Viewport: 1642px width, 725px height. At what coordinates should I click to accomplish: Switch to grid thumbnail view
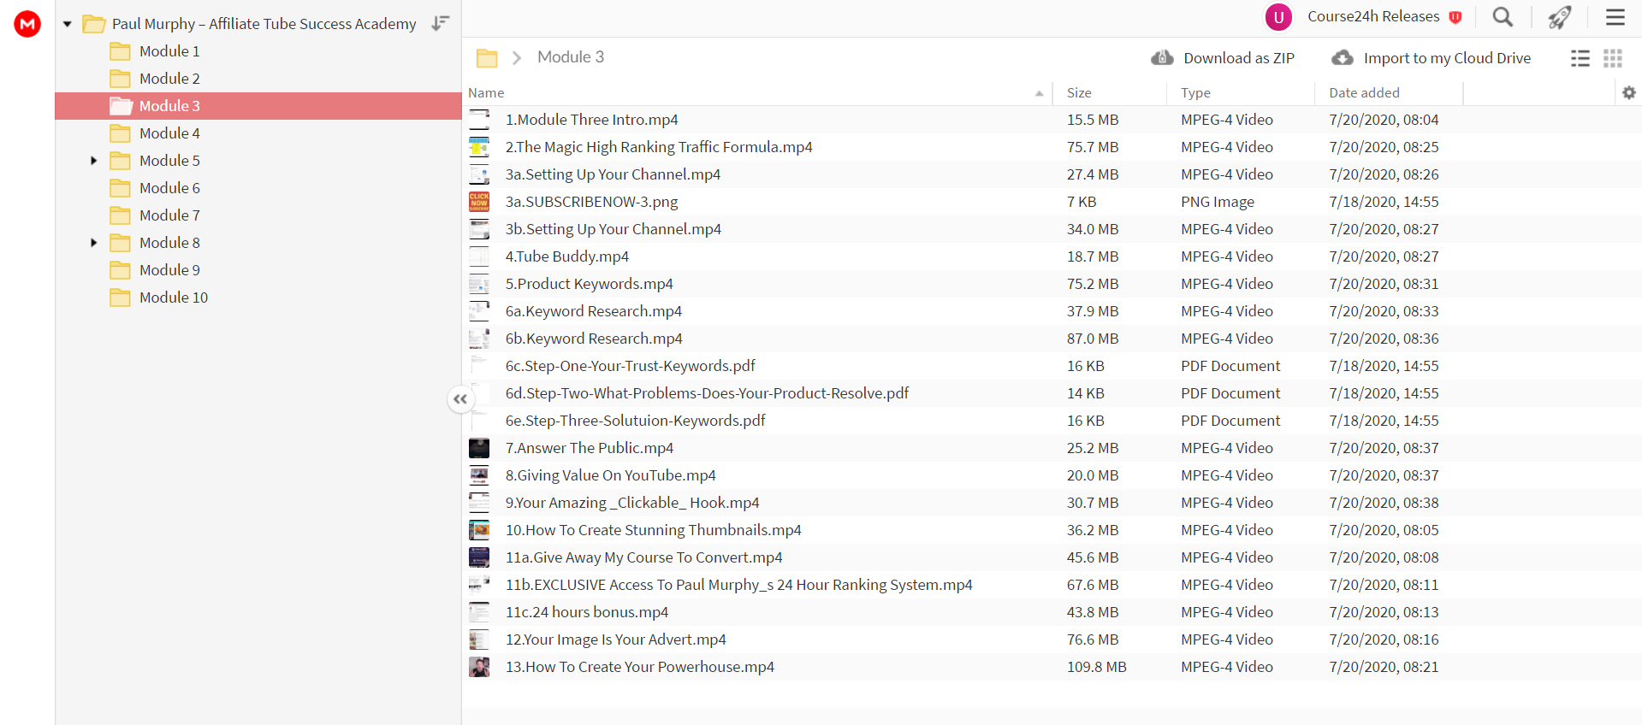click(x=1613, y=58)
